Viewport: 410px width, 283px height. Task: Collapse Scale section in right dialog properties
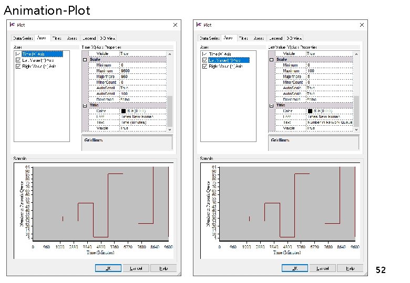pyautogui.click(x=271, y=59)
